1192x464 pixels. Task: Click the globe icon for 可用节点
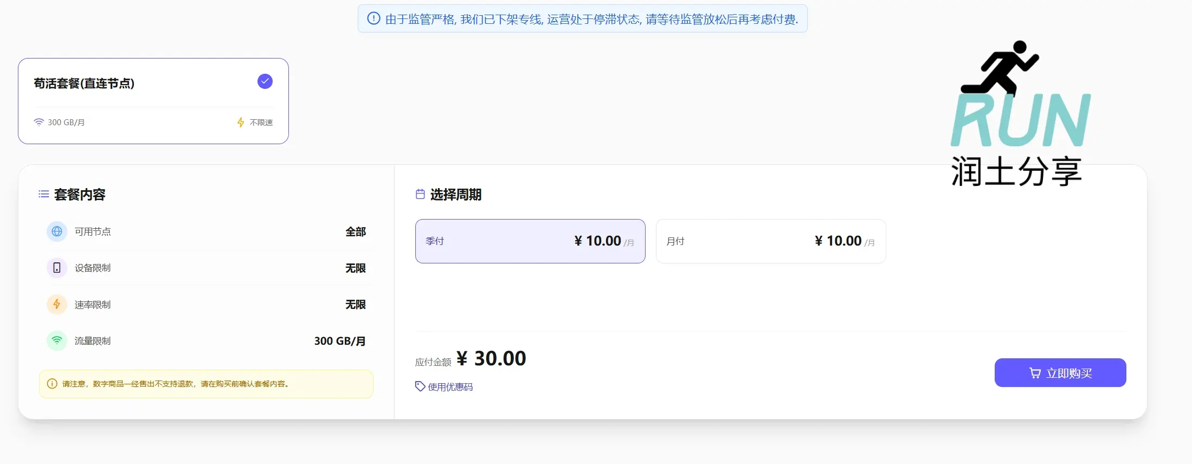[x=57, y=232]
